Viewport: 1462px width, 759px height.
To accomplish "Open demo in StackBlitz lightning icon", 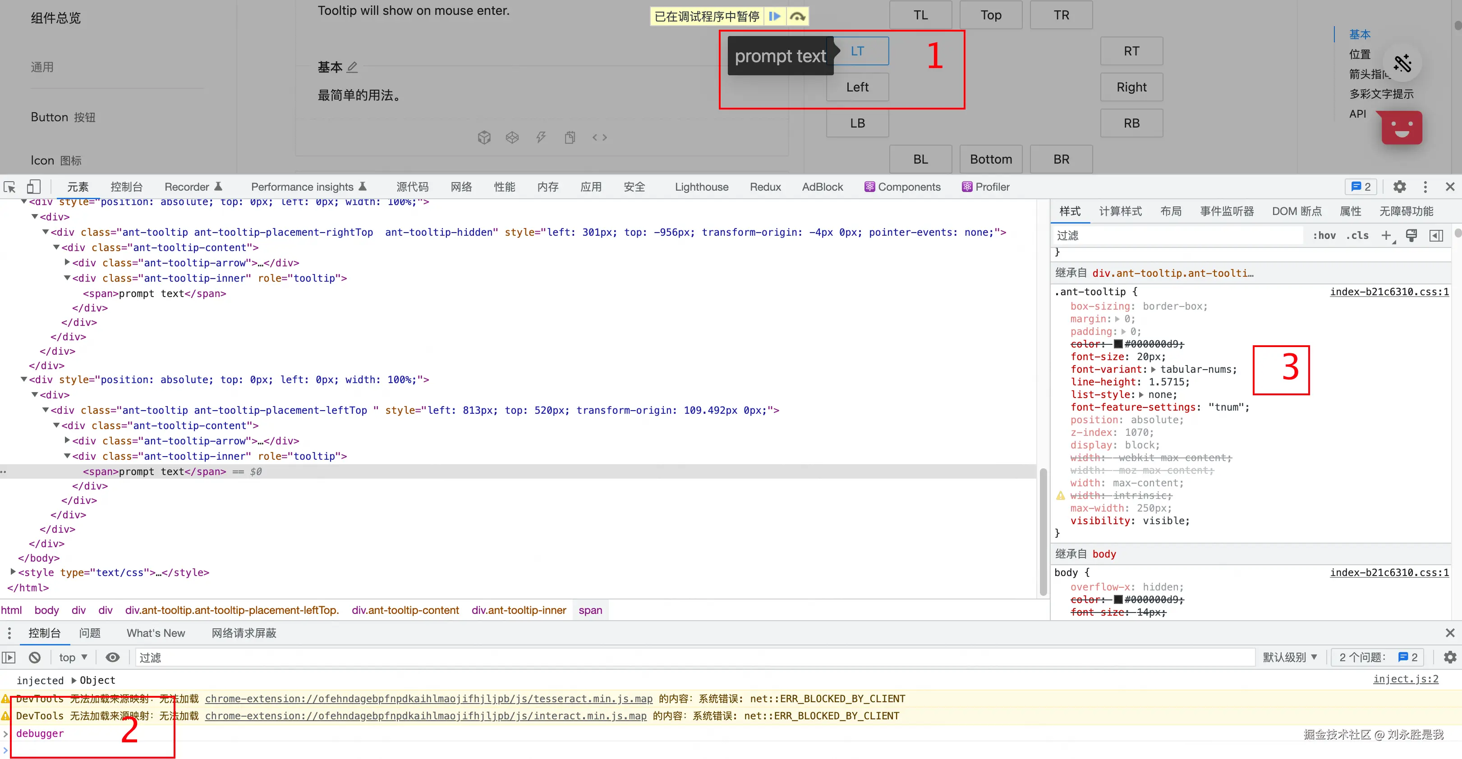I will click(541, 137).
